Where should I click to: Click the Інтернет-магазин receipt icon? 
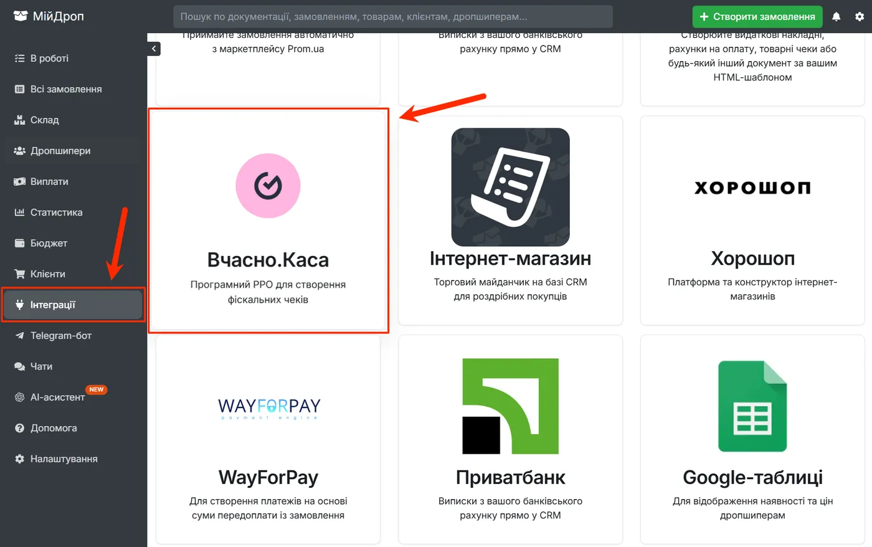[x=511, y=187]
